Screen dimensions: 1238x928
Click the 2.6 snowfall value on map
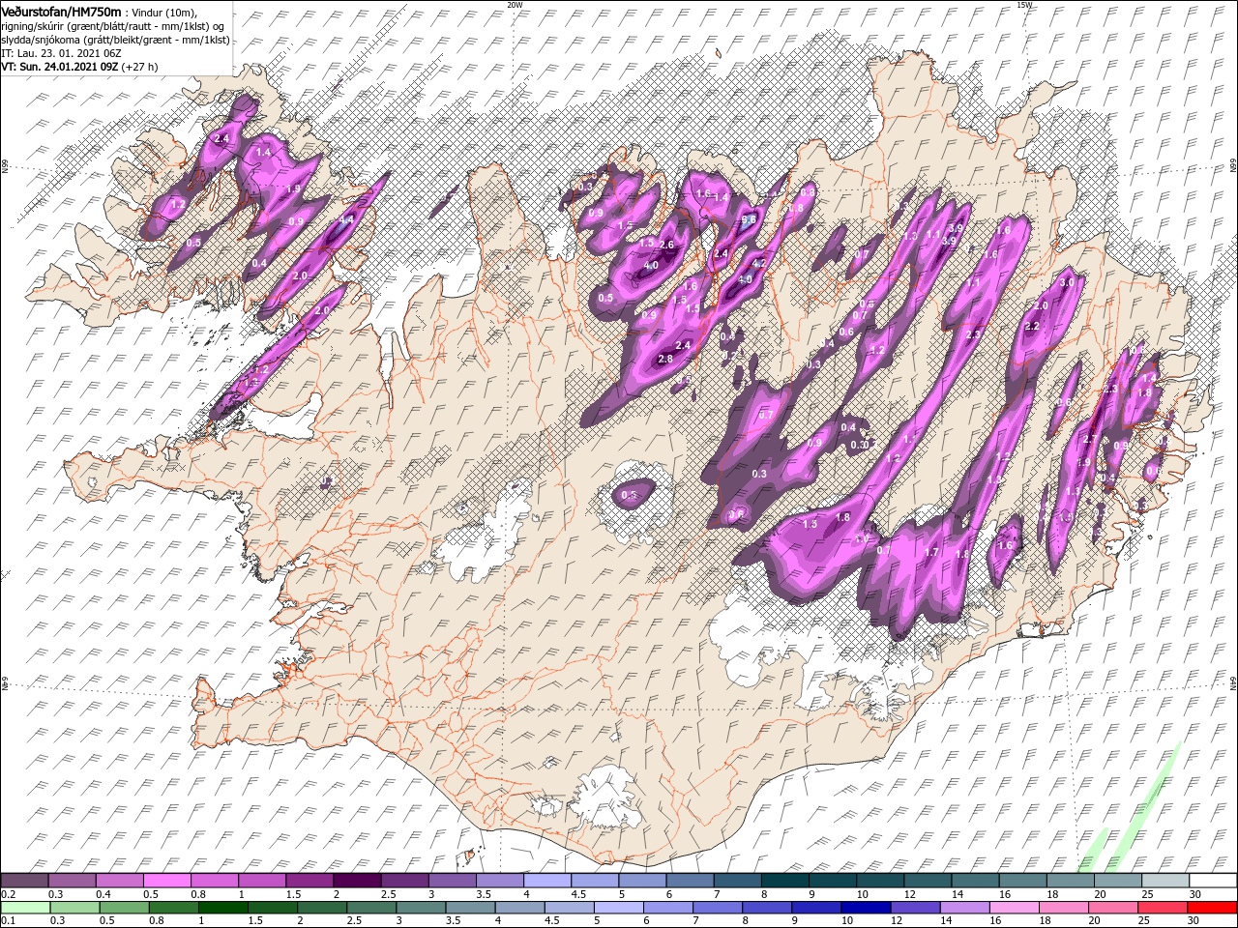click(x=666, y=245)
